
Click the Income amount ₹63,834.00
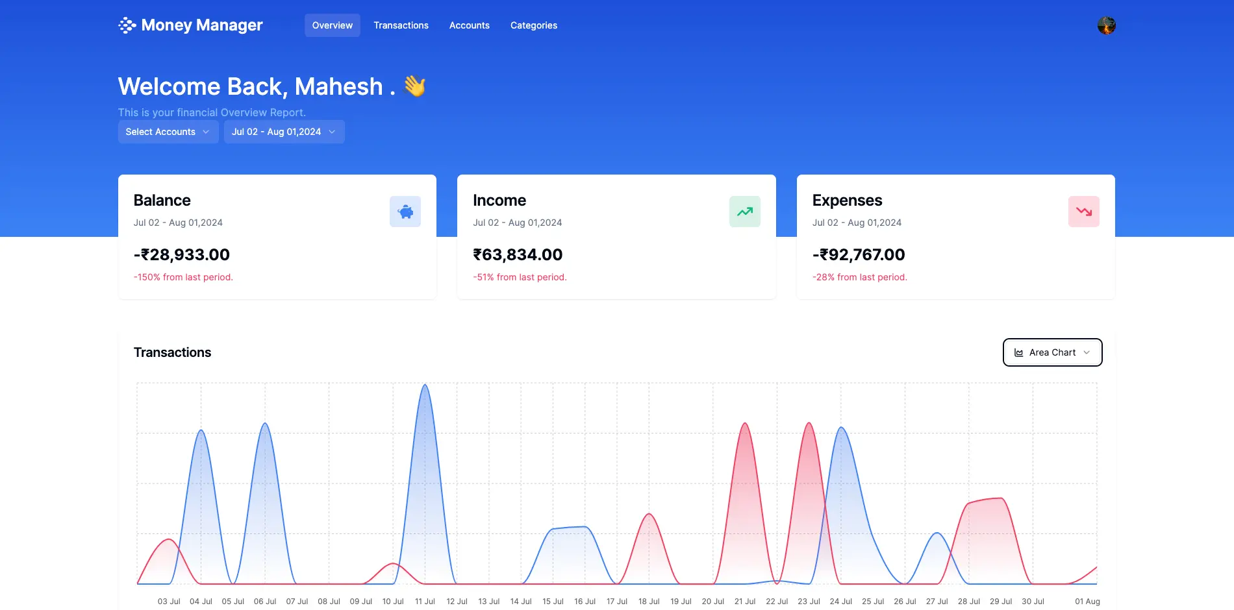[x=518, y=254]
